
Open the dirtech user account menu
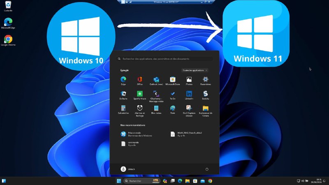(128, 169)
